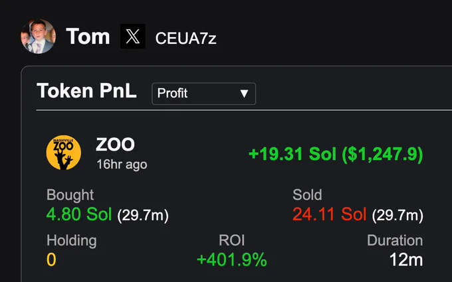Select the wallet address CEUA7z

[185, 38]
